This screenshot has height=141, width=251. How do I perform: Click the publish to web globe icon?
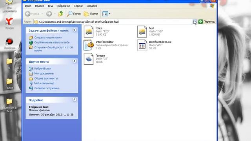pyautogui.click(x=31, y=43)
